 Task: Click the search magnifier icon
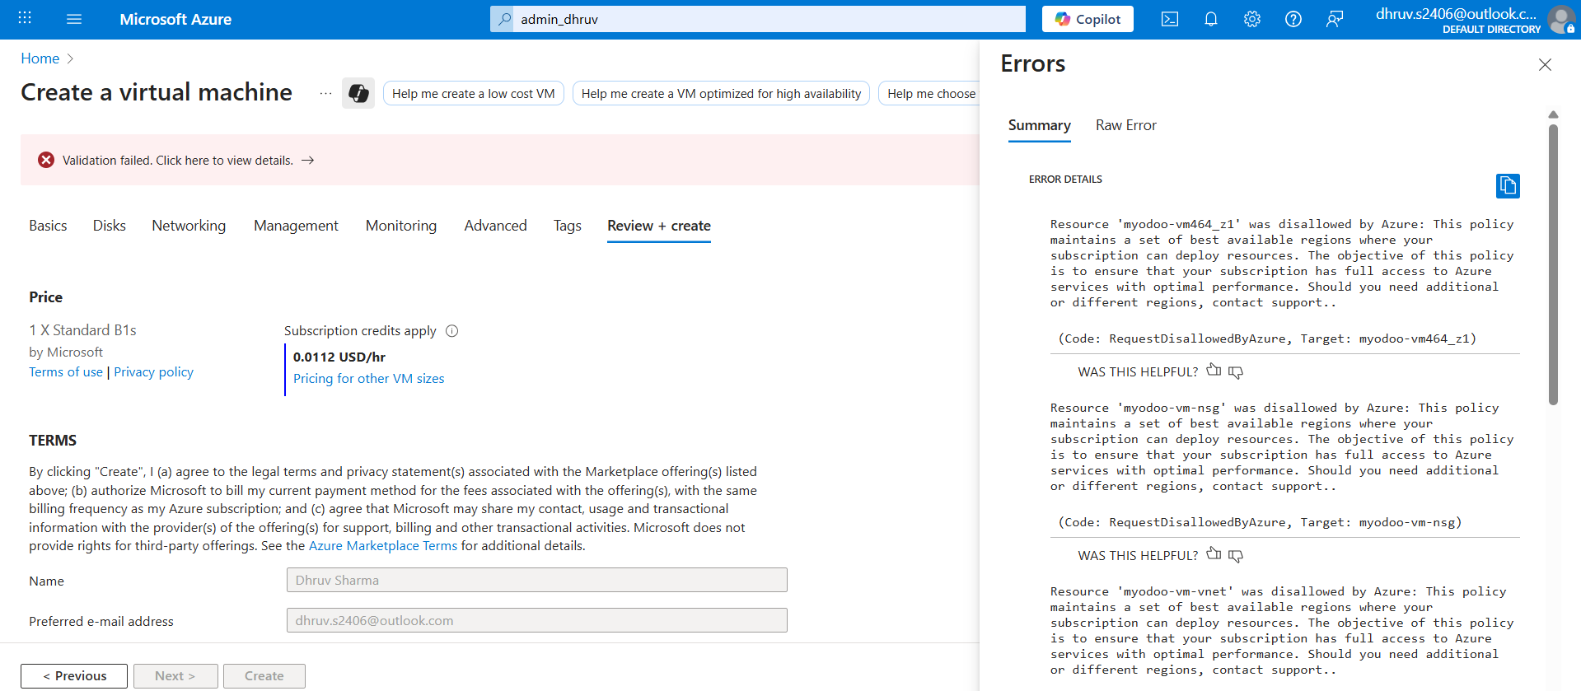pyautogui.click(x=505, y=18)
